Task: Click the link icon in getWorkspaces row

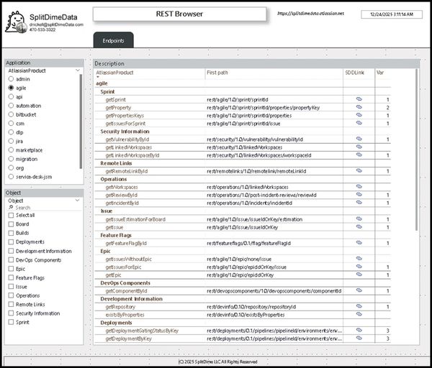Action: pyautogui.click(x=359, y=187)
